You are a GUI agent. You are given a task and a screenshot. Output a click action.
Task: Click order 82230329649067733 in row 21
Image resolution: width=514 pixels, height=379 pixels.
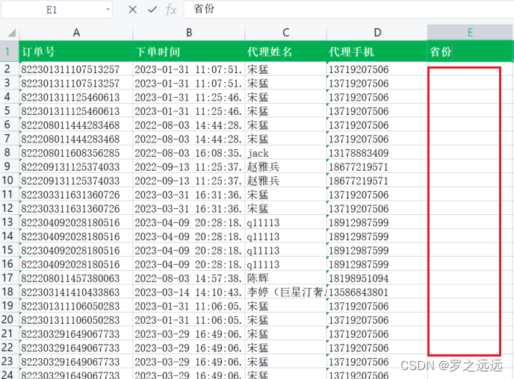coord(76,333)
